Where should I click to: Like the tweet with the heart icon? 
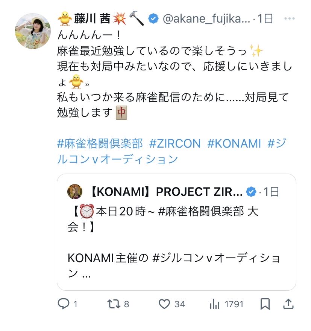tap(165, 304)
